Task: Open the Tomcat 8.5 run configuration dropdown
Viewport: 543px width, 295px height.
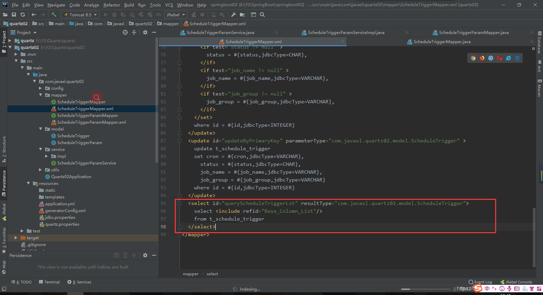Action: tap(80, 15)
